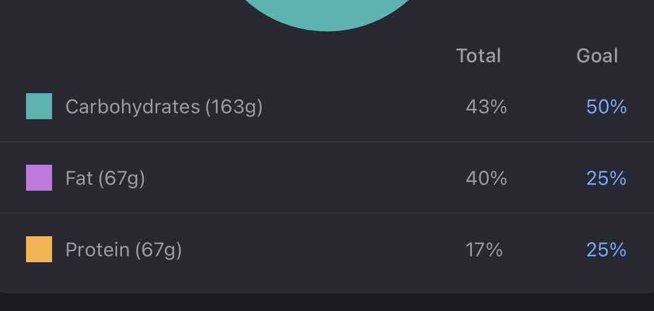654x311 pixels.
Task: Click the Carbohydrates 43% total value
Action: [x=486, y=107]
